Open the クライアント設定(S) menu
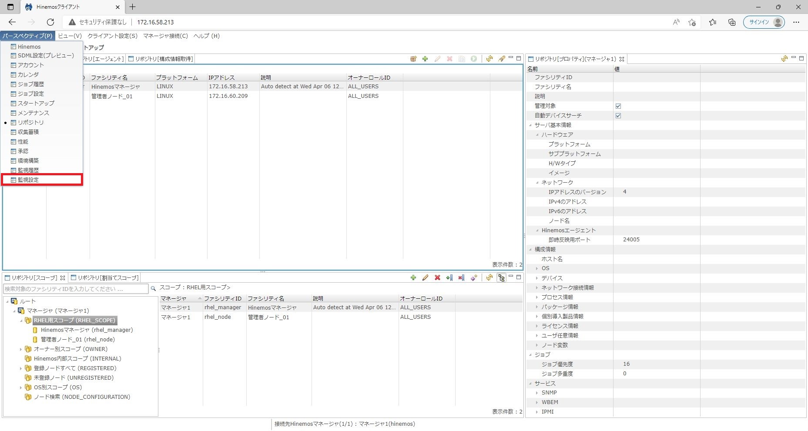The height and width of the screenshot is (431, 808). pos(112,36)
